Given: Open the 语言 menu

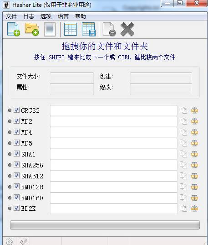Looking at the screenshot, I should [63, 16].
